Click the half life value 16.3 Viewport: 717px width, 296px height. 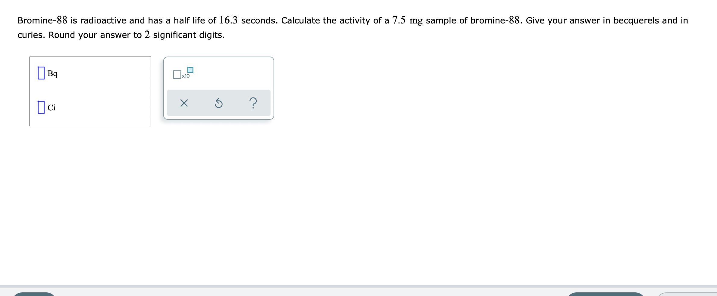pos(228,20)
